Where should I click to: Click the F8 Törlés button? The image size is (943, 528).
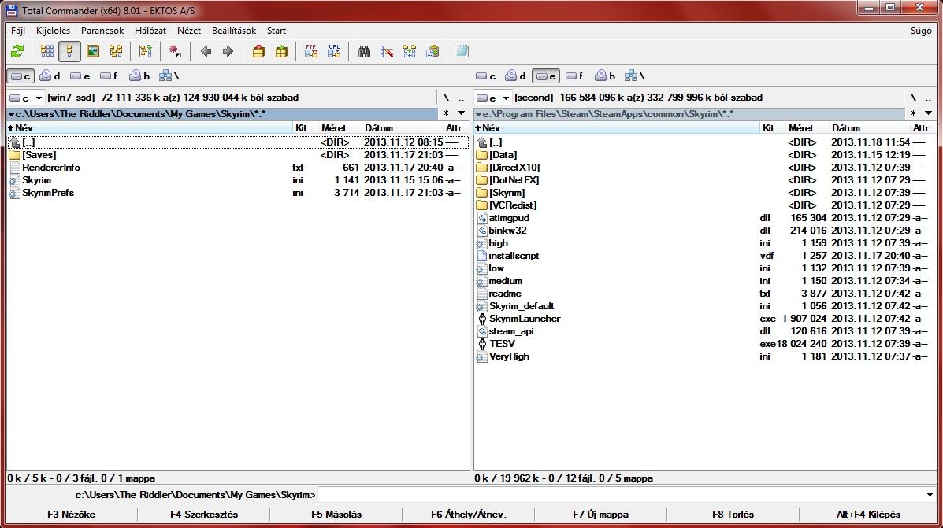733,515
